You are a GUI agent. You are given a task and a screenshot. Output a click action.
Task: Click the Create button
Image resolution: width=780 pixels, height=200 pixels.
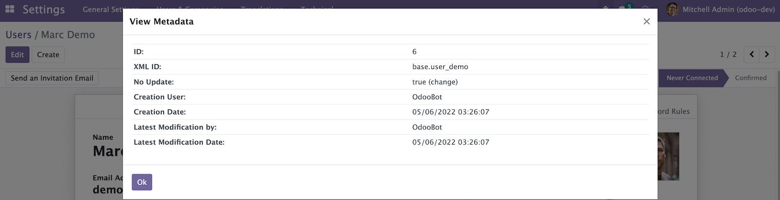(48, 55)
